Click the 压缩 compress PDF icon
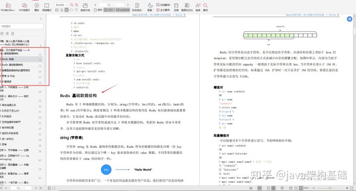Image resolution: width=356 pixels, height=191 pixels. coord(176,7)
